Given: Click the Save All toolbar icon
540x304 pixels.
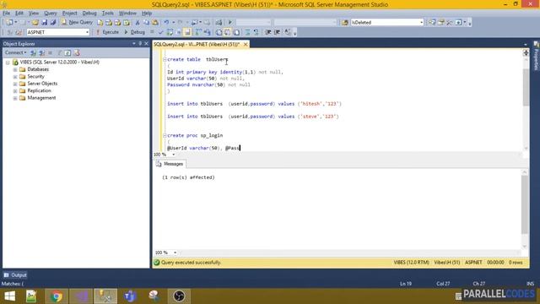Looking at the screenshot, I should click(x=53, y=23).
